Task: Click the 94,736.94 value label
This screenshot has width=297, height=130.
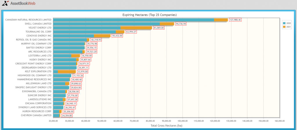Action: point(181,24)
